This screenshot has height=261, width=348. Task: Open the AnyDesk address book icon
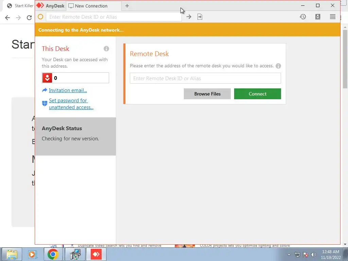318,17
